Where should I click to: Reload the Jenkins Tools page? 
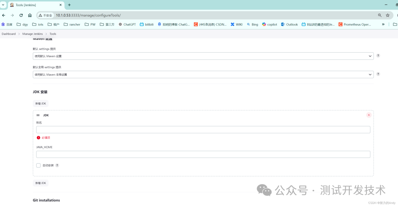[x=21, y=15]
